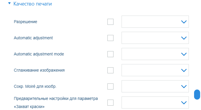Click the chevron arrow in the Разрешение row
The image size is (201, 110).
(x=184, y=22)
